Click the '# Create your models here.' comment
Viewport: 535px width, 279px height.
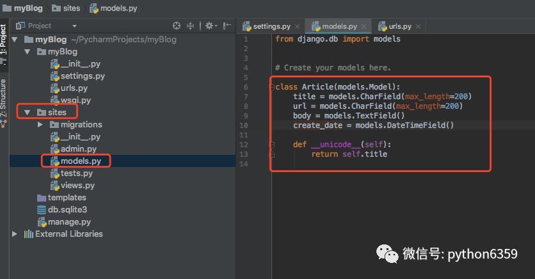pos(333,68)
